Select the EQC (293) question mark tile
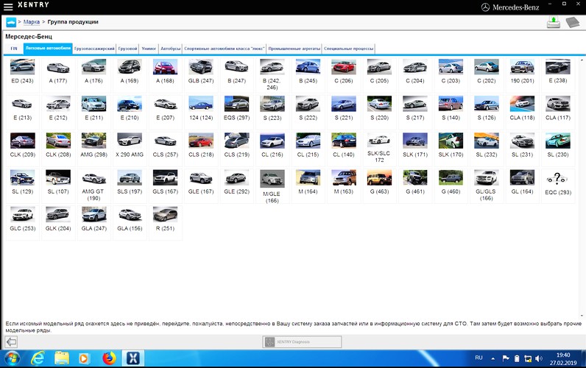 click(558, 185)
